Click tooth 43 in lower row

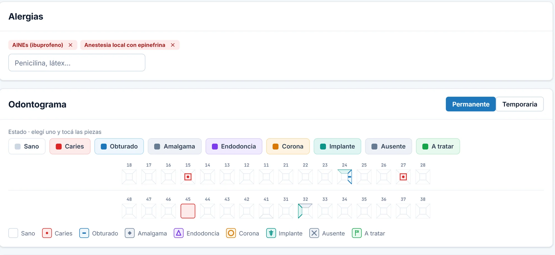coord(227,211)
